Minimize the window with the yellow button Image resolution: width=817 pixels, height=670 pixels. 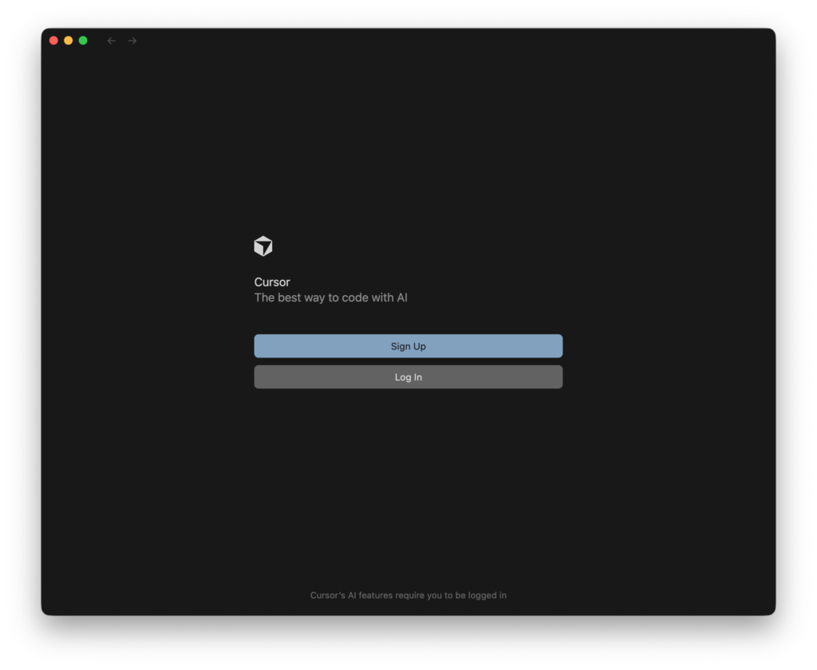click(68, 41)
